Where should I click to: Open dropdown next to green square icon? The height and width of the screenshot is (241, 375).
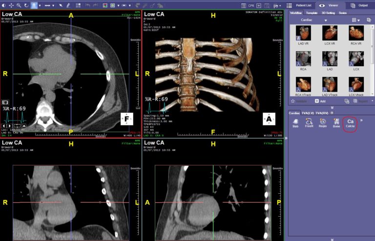coord(118,5)
